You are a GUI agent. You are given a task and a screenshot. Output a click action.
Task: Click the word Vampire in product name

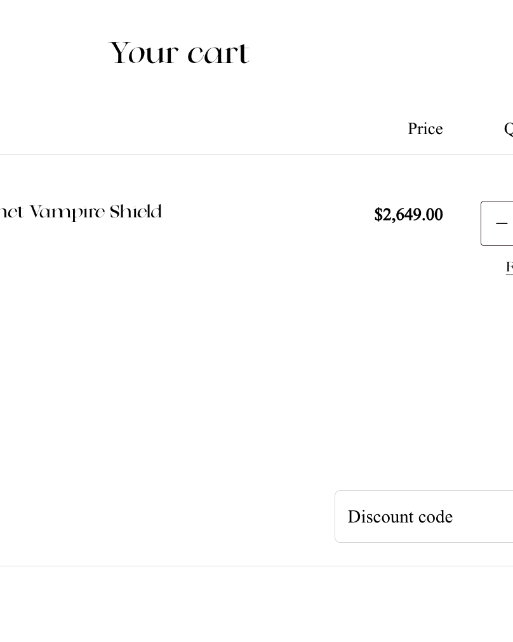(67, 212)
